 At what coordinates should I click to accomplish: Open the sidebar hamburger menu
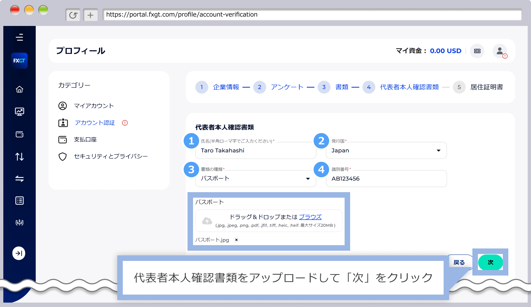click(x=19, y=37)
